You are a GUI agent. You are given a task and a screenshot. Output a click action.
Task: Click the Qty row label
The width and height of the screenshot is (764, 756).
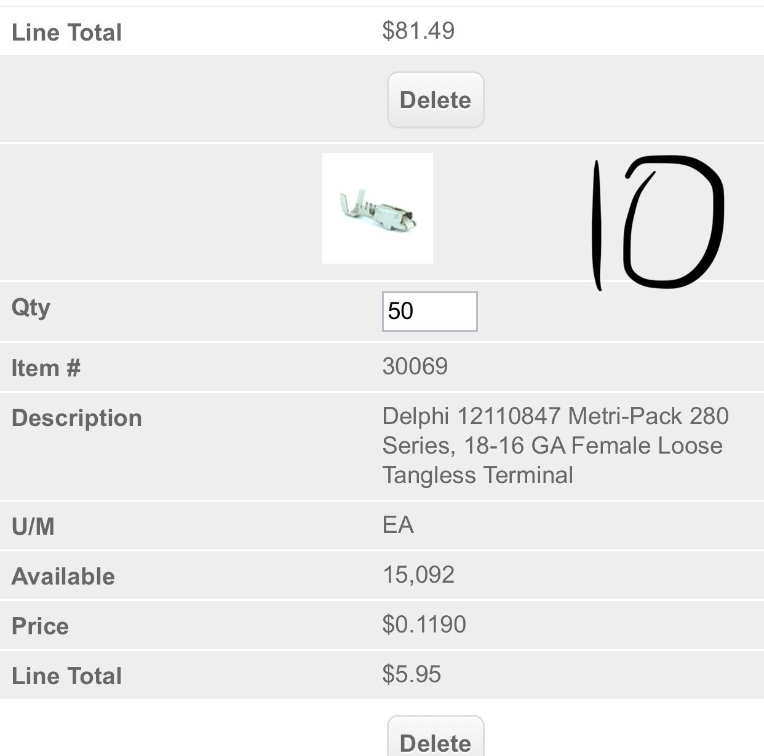tap(31, 308)
